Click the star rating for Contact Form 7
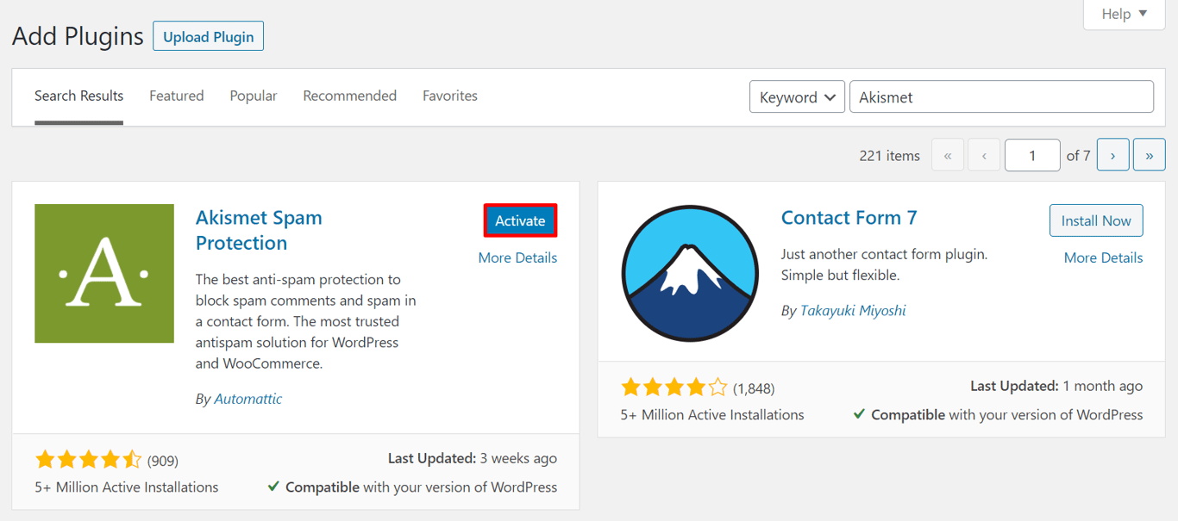 pyautogui.click(x=674, y=387)
